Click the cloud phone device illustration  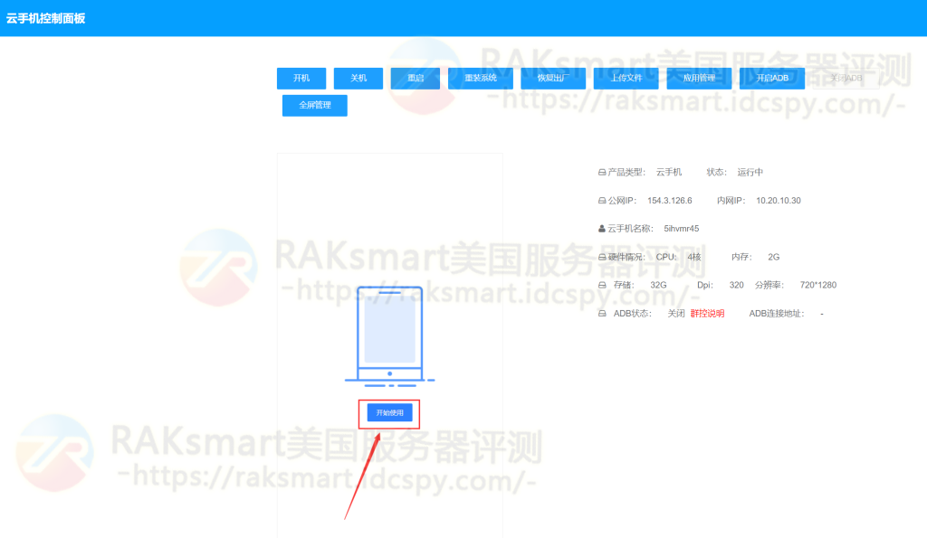click(x=389, y=336)
